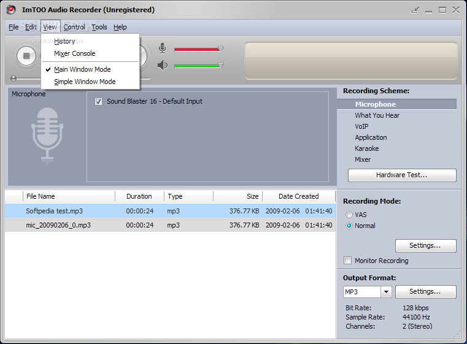
Task: Select the Microphone recording scheme
Action: coord(396,104)
